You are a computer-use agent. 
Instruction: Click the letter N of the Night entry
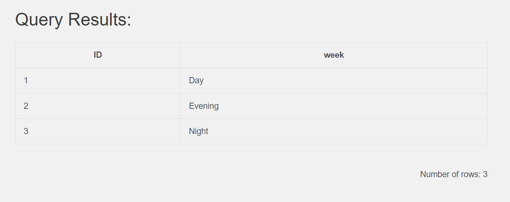192,131
